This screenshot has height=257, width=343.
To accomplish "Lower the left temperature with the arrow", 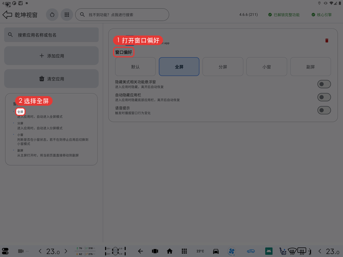I will click(x=40, y=251).
